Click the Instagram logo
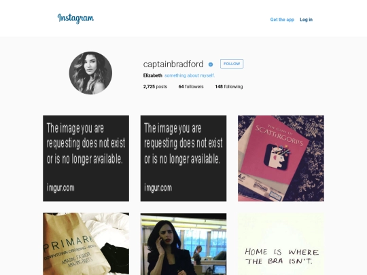The height and width of the screenshot is (275, 367). (75, 18)
